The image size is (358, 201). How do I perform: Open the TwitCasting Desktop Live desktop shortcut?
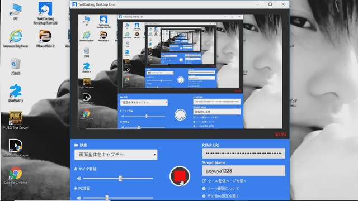point(45,13)
